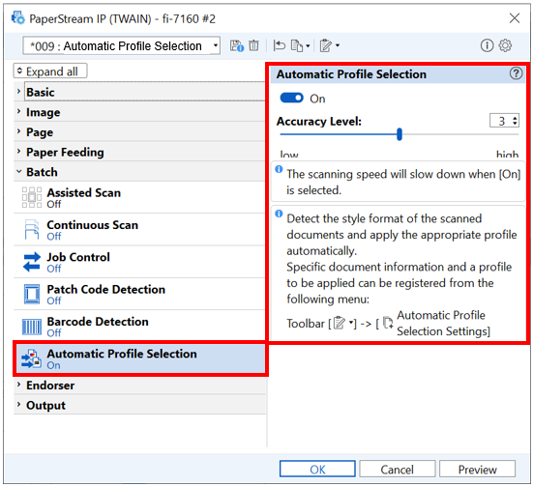Click the Patch Code Detection icon
The width and height of the screenshot is (533, 486).
tap(32, 294)
